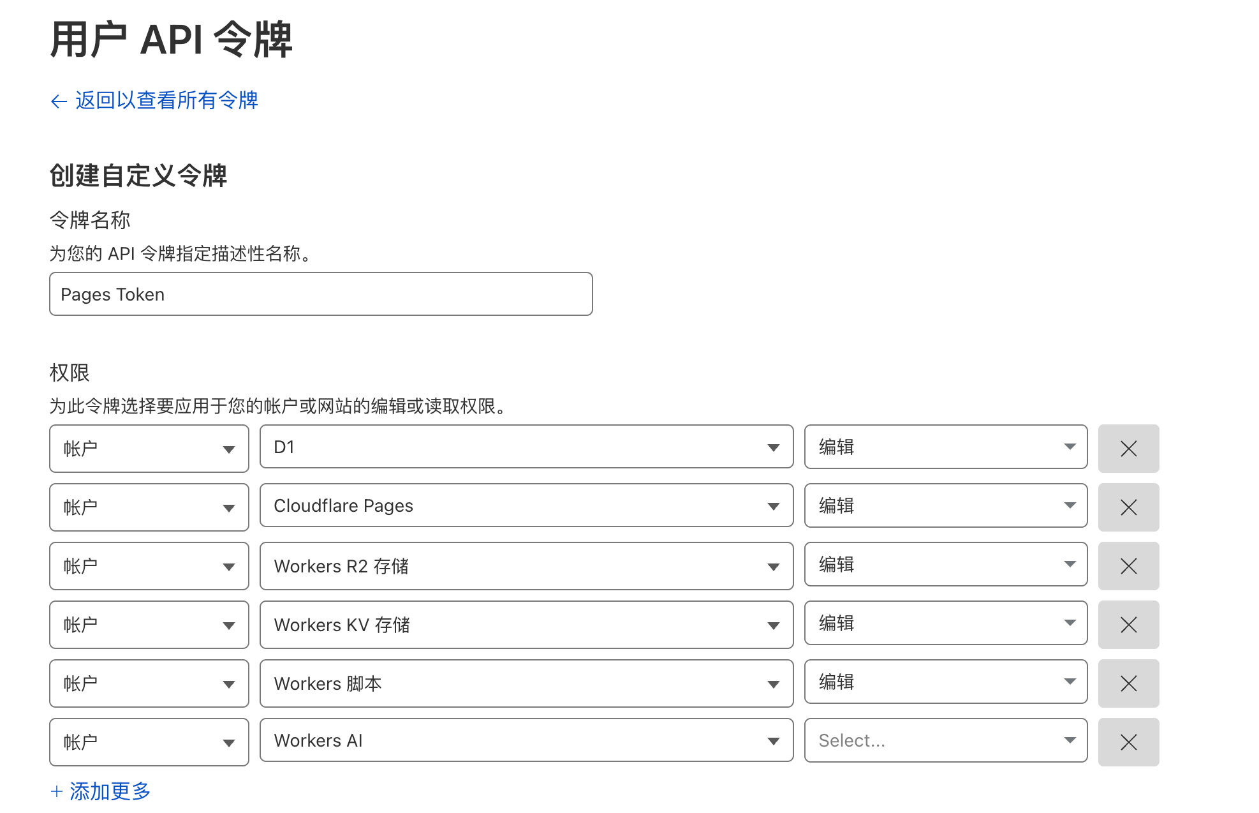Open 编辑 access dropdown for Cloudflare Pages
Image resolution: width=1259 pixels, height=813 pixels.
(x=945, y=505)
